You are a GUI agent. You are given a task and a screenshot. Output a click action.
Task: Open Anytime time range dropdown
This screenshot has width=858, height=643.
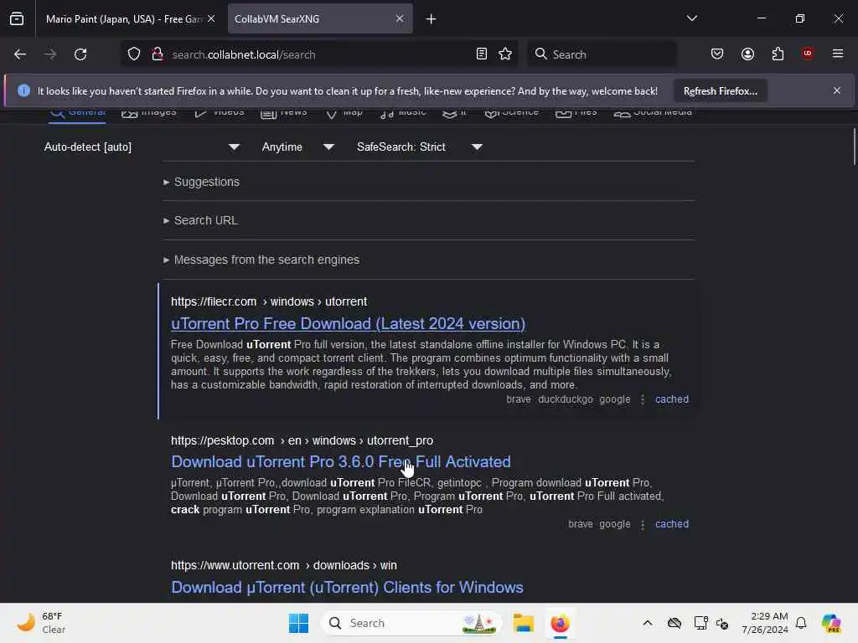pyautogui.click(x=297, y=147)
